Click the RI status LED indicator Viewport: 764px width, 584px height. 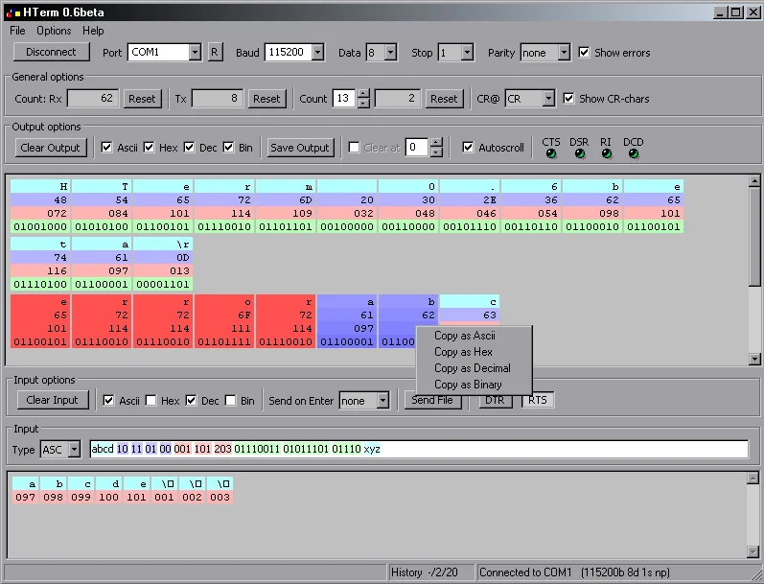click(606, 153)
